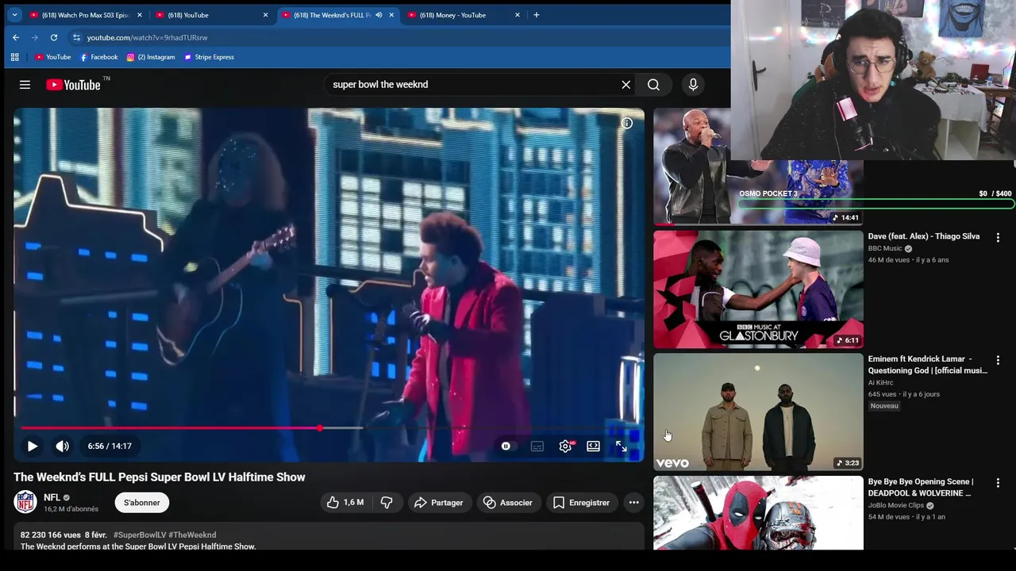Toggle subtitles in the player controls

pos(537,446)
